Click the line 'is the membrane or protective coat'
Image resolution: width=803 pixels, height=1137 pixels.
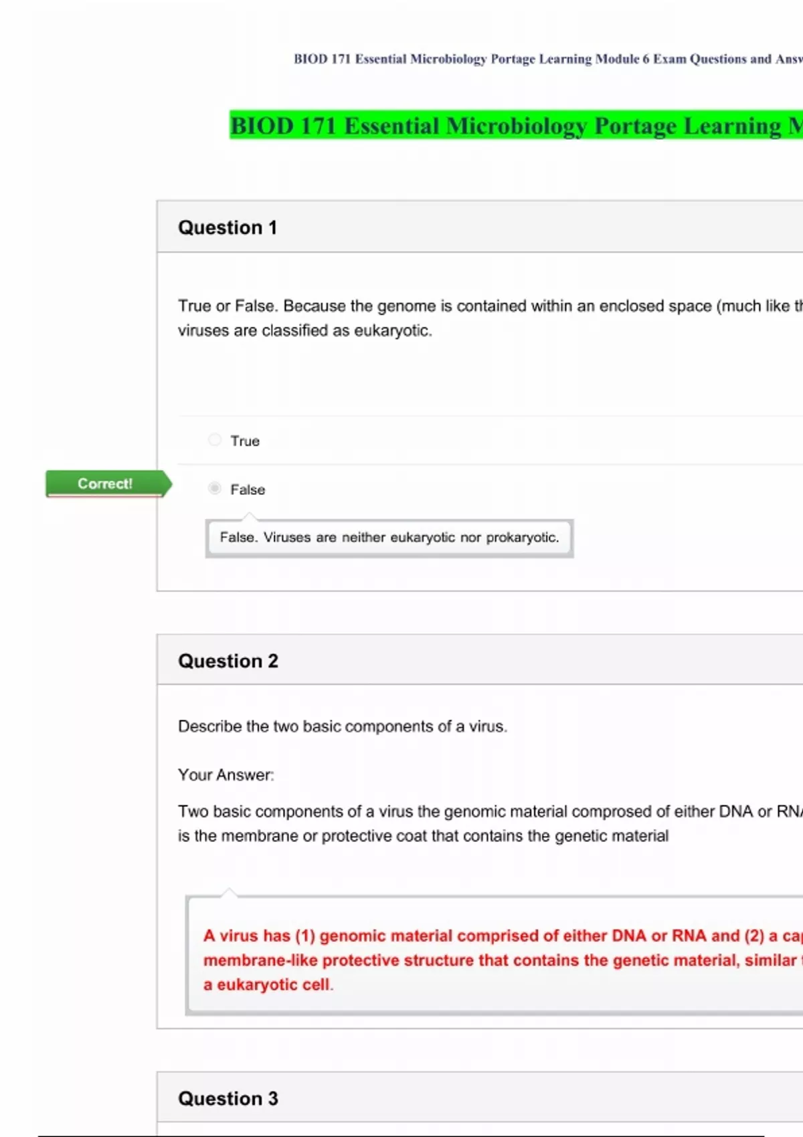(423, 836)
